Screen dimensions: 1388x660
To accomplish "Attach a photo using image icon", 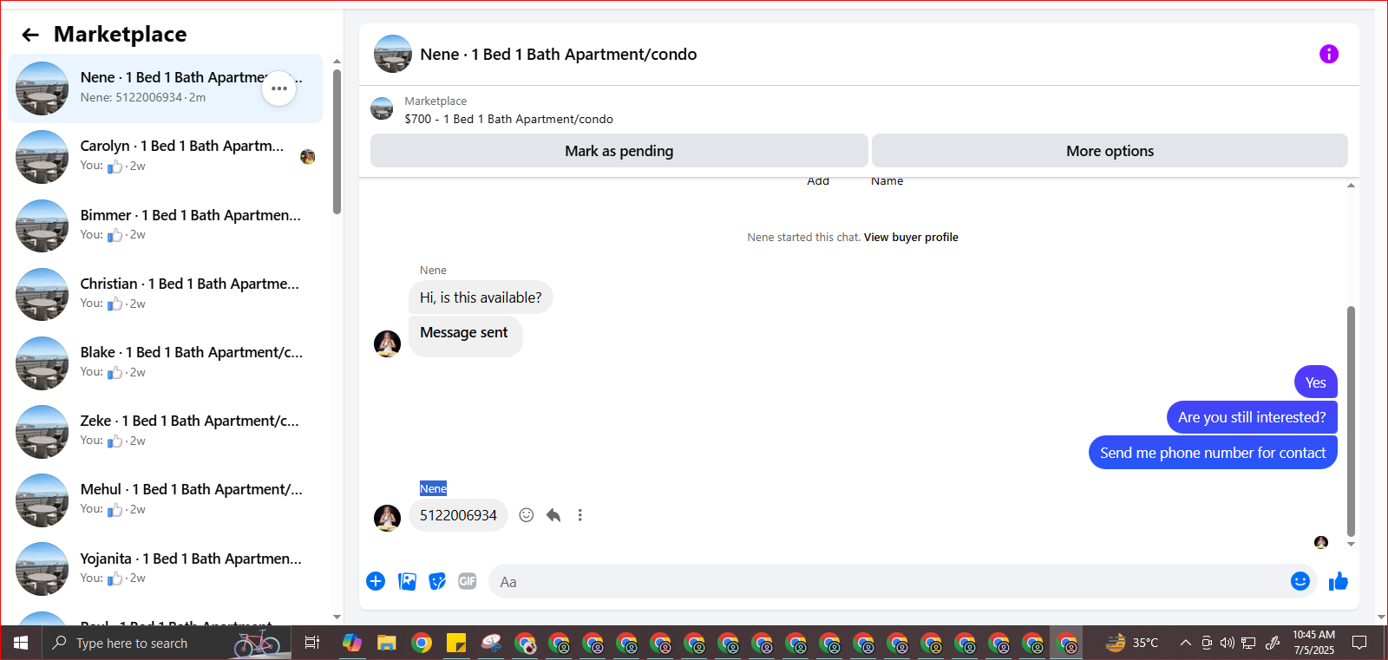I will (x=407, y=581).
